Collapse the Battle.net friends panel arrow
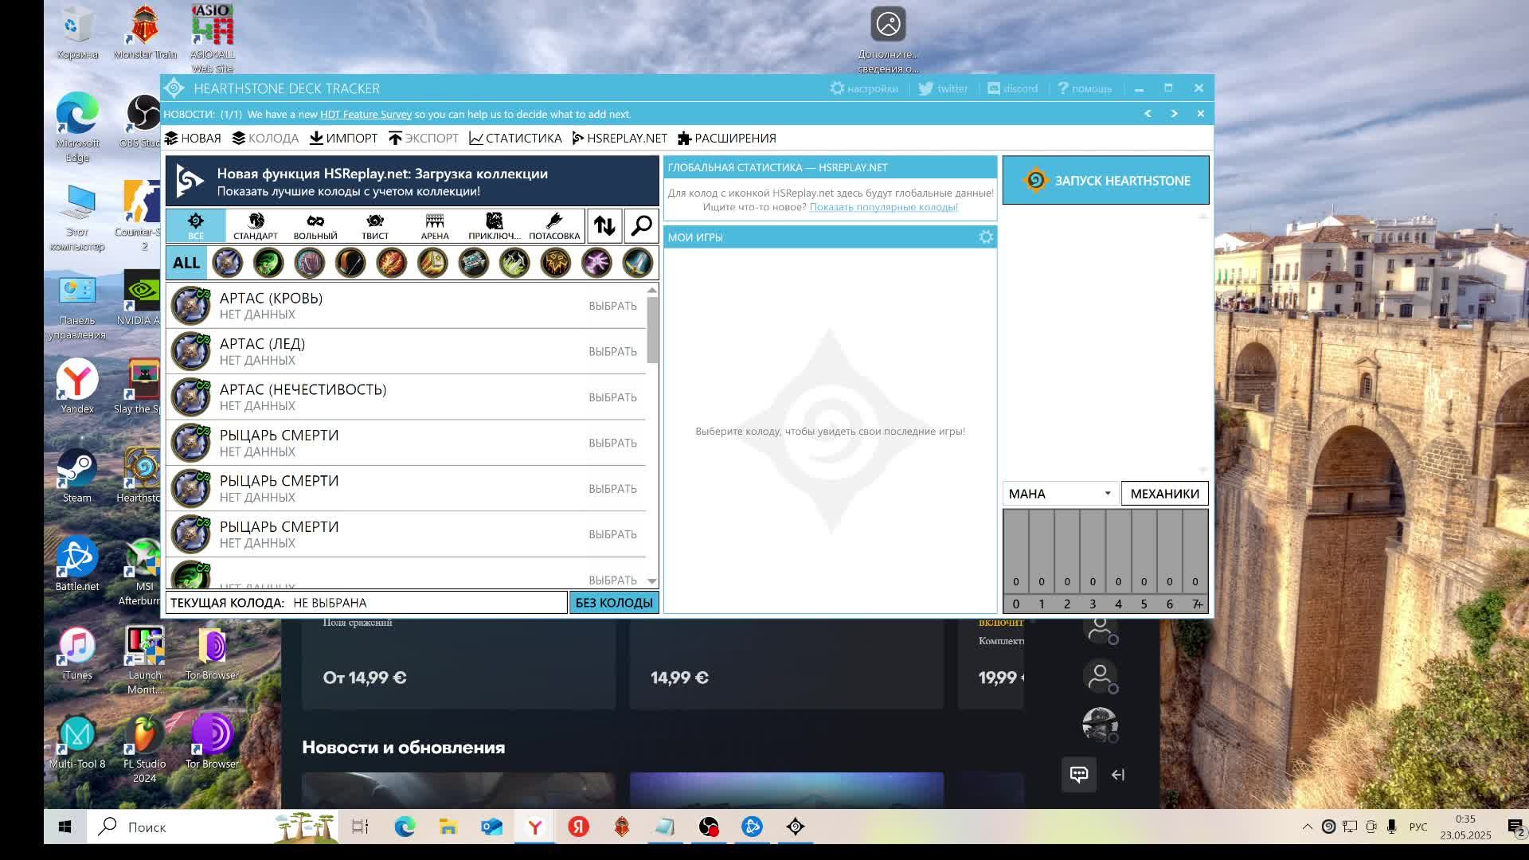This screenshot has width=1529, height=860. [x=1118, y=775]
